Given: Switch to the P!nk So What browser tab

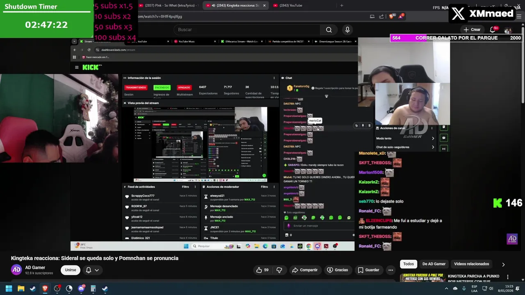Looking at the screenshot, I should (168, 5).
